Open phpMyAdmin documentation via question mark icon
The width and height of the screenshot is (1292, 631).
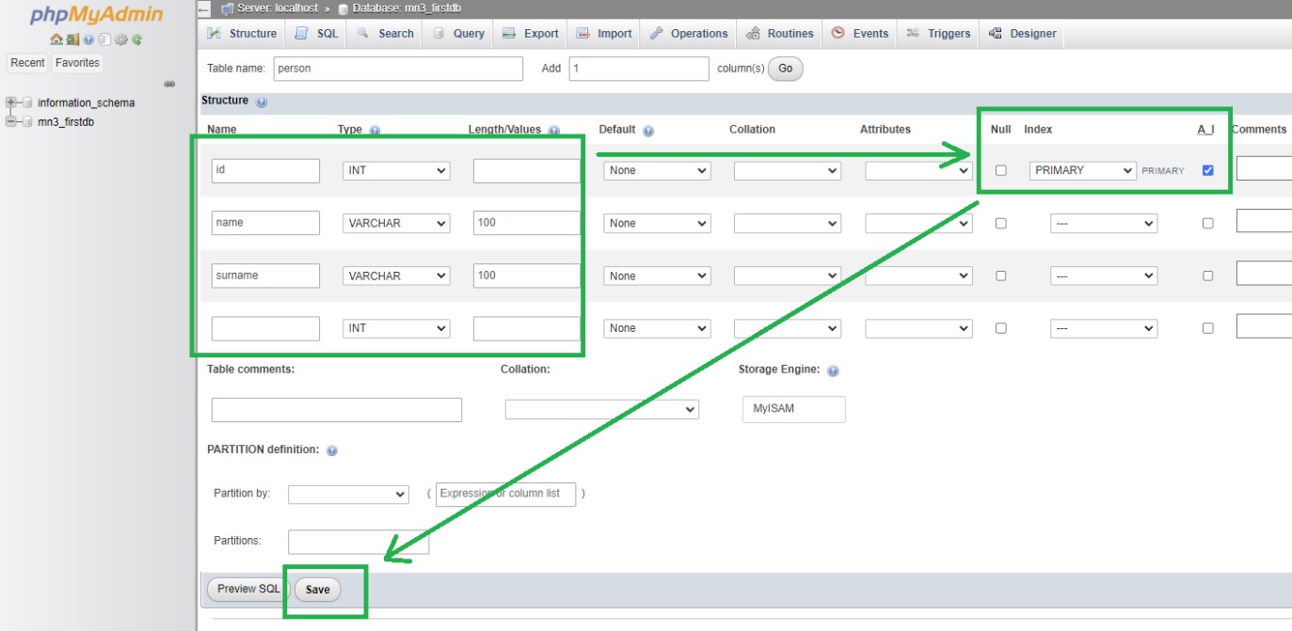click(x=88, y=40)
